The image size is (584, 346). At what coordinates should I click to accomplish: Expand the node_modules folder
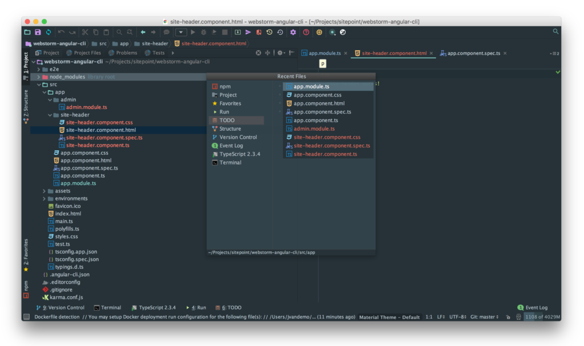click(x=39, y=77)
